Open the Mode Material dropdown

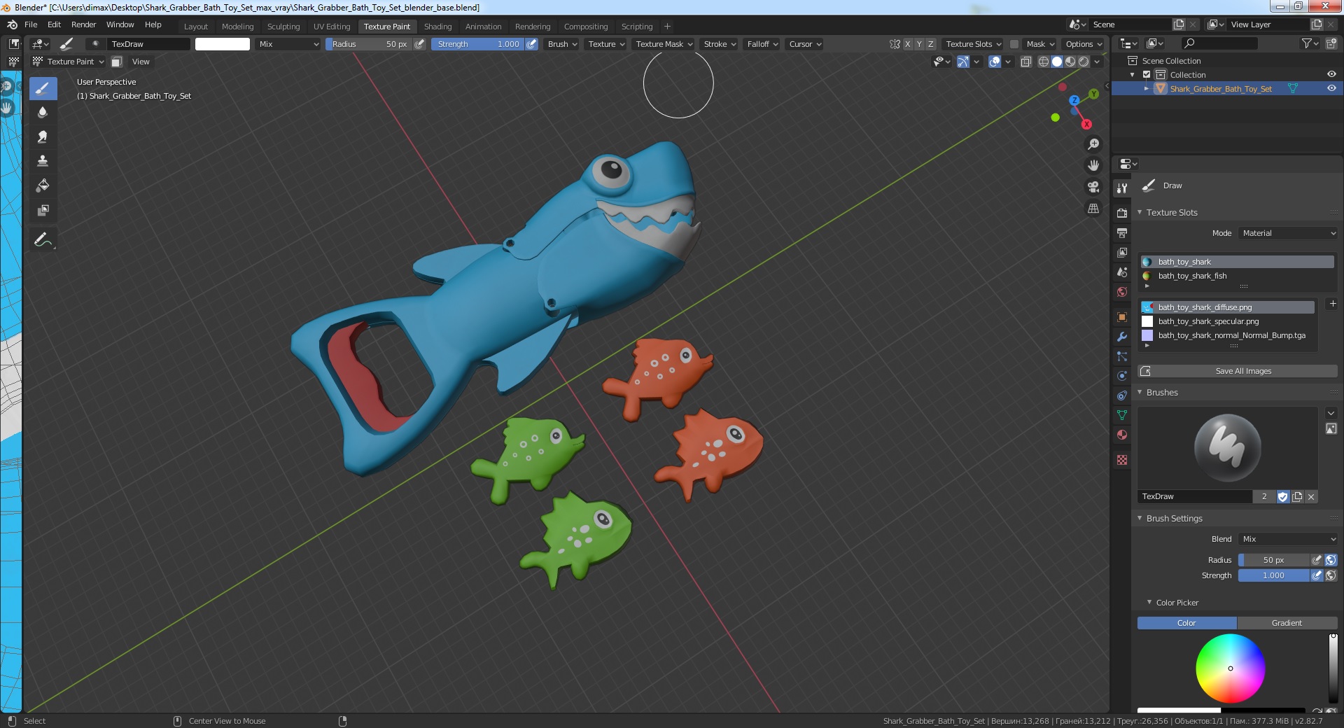pyautogui.click(x=1288, y=233)
